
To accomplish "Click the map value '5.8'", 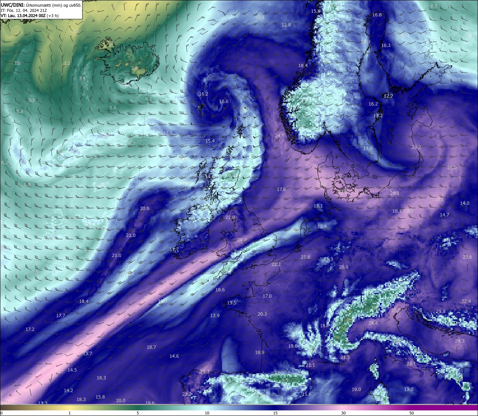I will tap(20, 112).
